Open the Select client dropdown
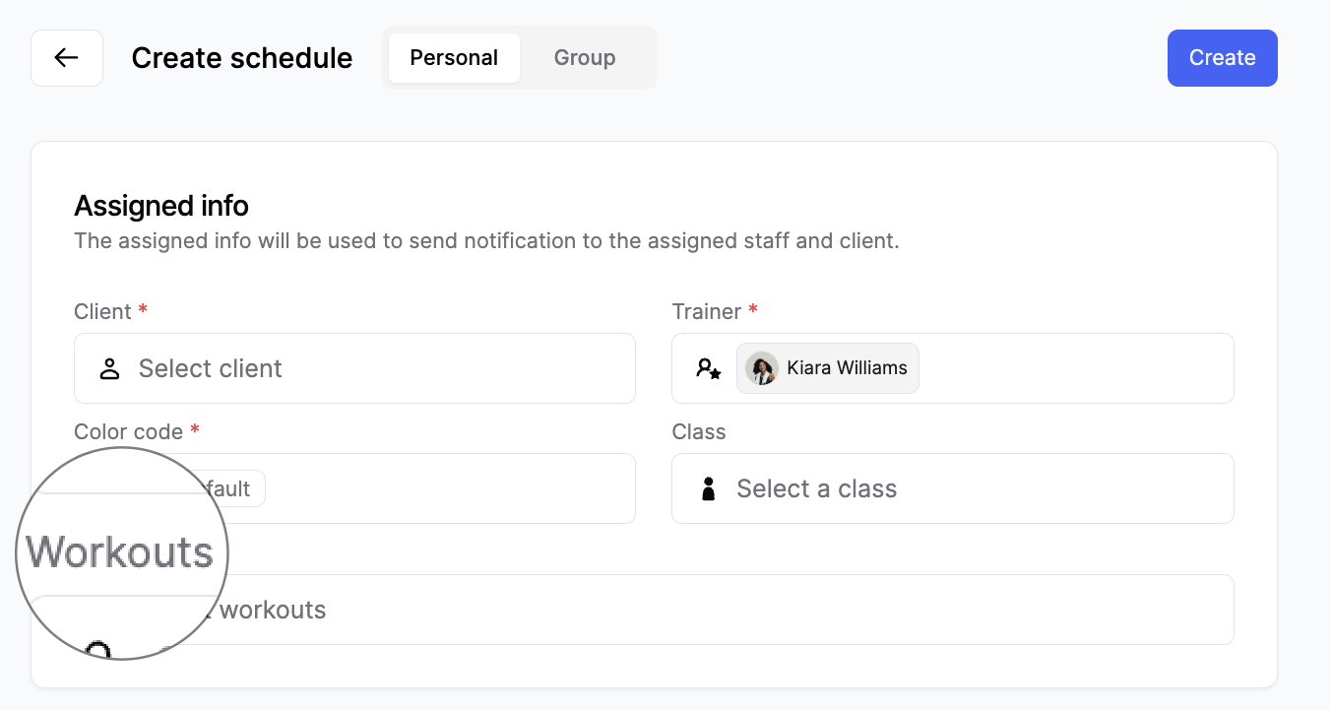This screenshot has height=711, width=1331. pos(374,368)
